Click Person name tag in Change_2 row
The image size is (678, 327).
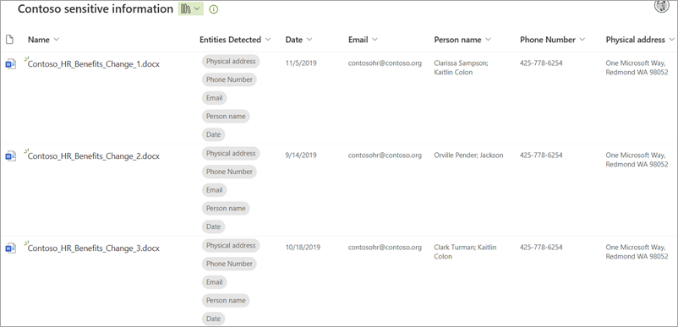pyautogui.click(x=226, y=208)
